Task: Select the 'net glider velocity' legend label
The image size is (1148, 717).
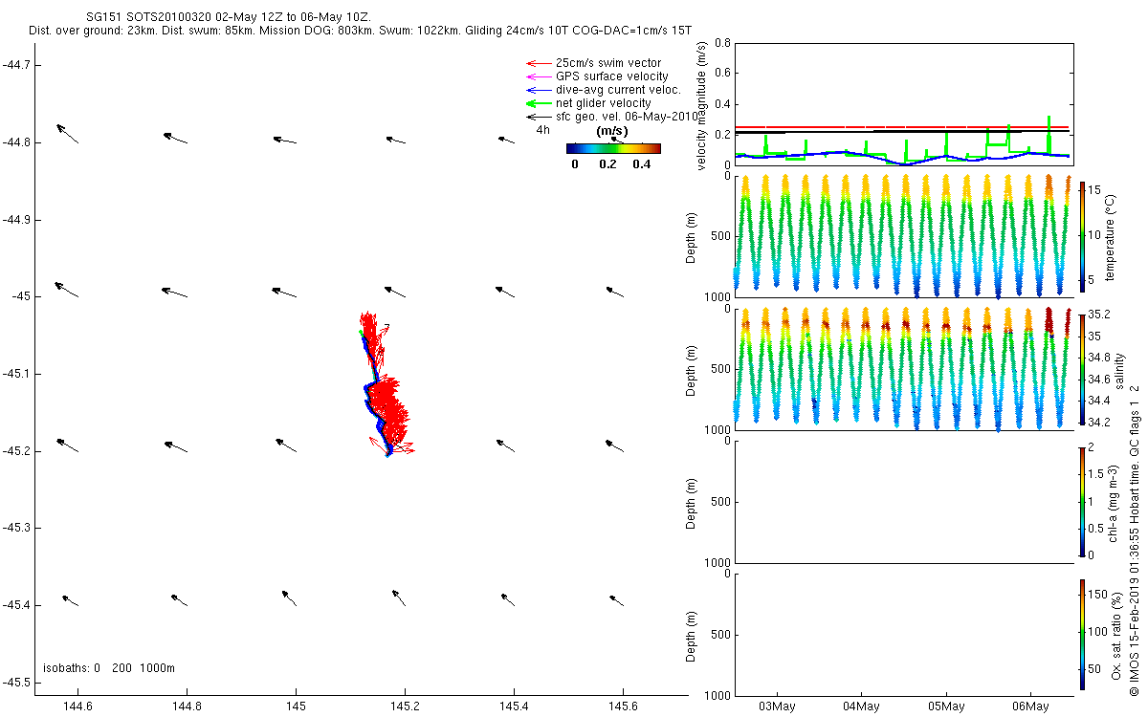Action: 604,103
